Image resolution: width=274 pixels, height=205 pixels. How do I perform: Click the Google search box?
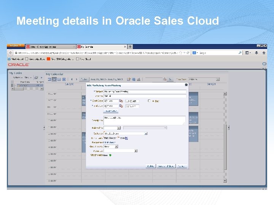[218, 53]
